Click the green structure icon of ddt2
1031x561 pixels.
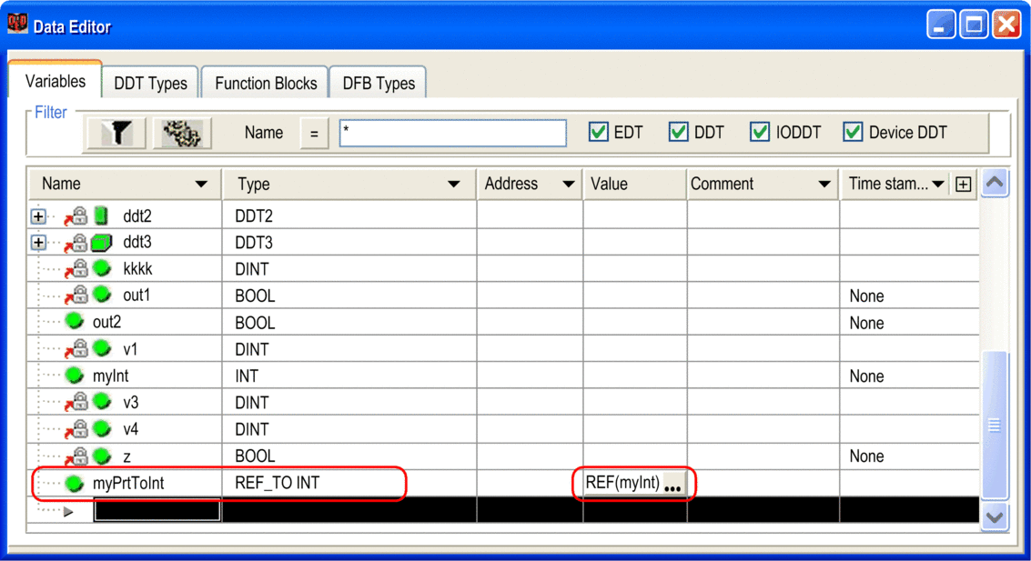102,216
